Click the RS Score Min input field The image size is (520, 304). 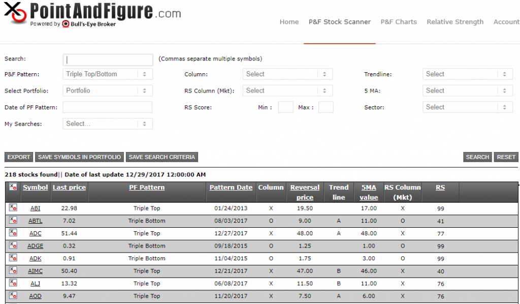[x=285, y=107]
